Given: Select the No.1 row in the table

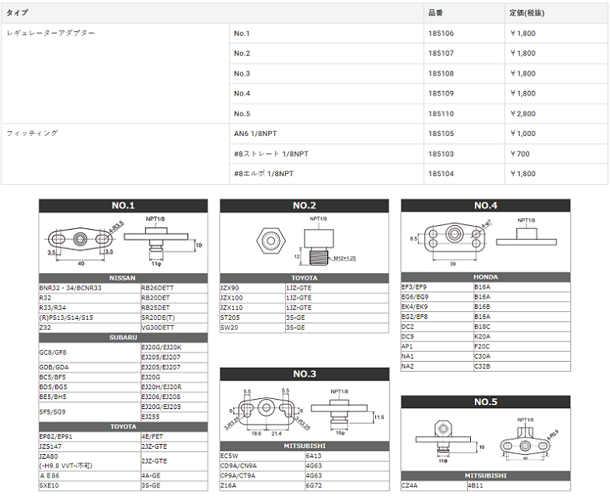Looking at the screenshot, I should pyautogui.click(x=418, y=33).
